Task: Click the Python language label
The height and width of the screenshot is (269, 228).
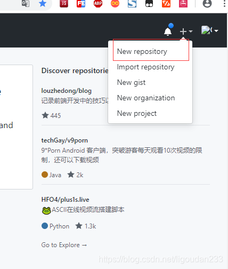Action: coord(59,226)
